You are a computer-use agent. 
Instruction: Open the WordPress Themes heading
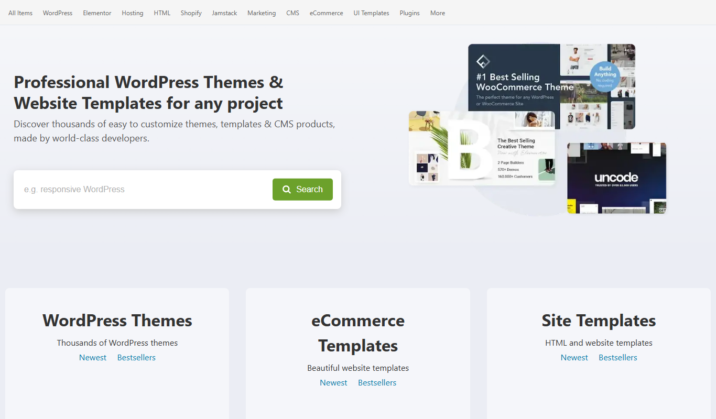(x=117, y=321)
